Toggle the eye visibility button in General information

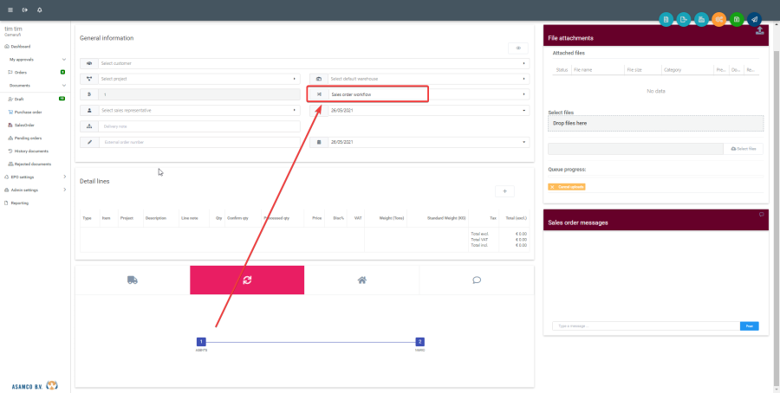click(x=517, y=48)
